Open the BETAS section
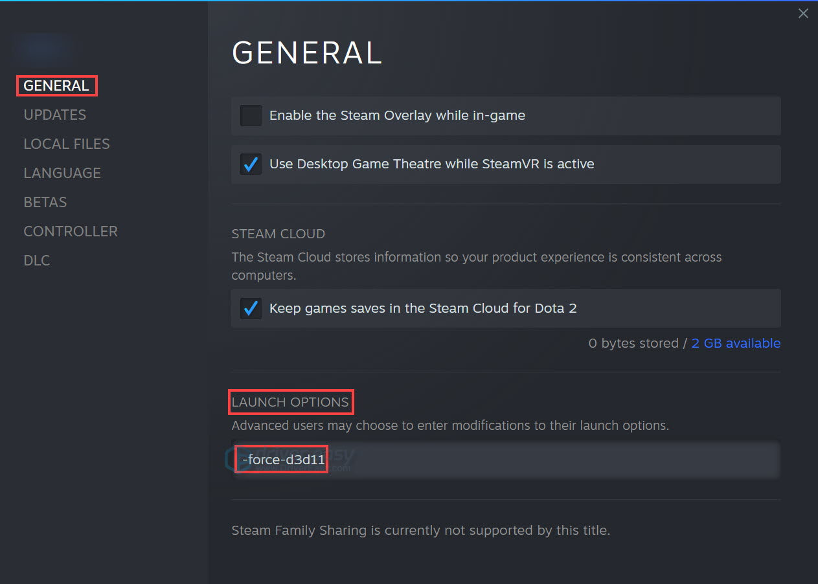 45,202
